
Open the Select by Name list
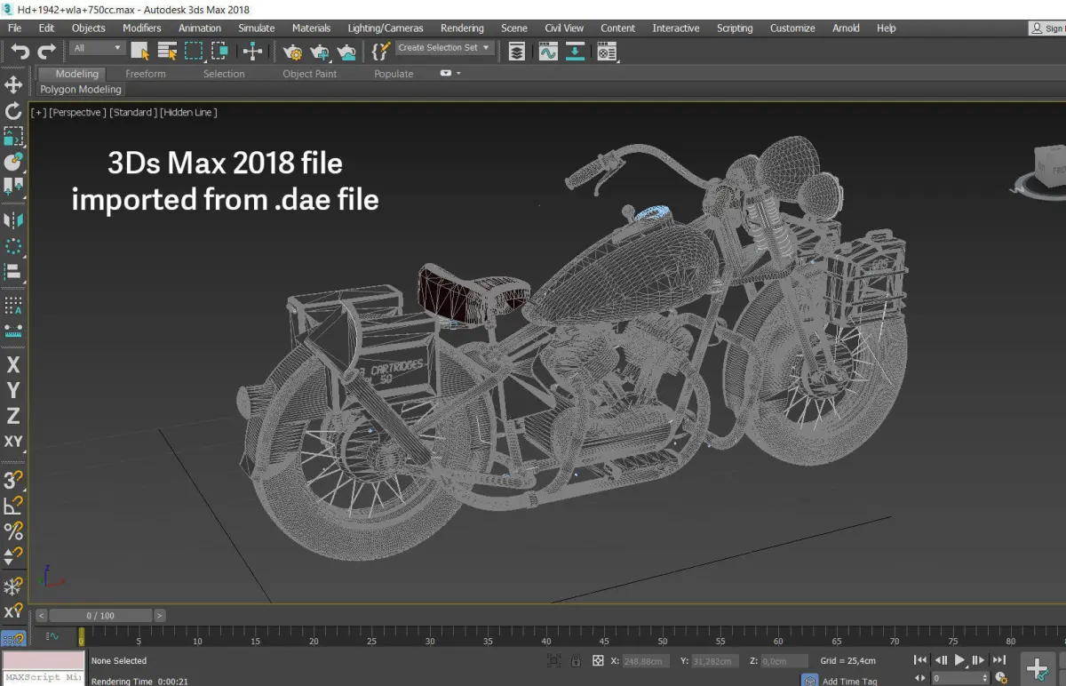pos(166,51)
